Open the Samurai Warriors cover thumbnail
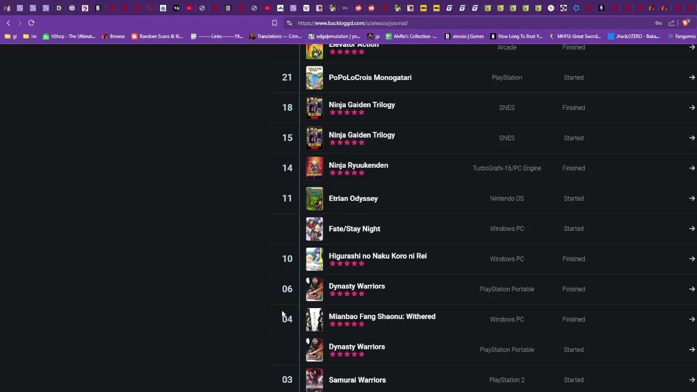 click(x=314, y=380)
